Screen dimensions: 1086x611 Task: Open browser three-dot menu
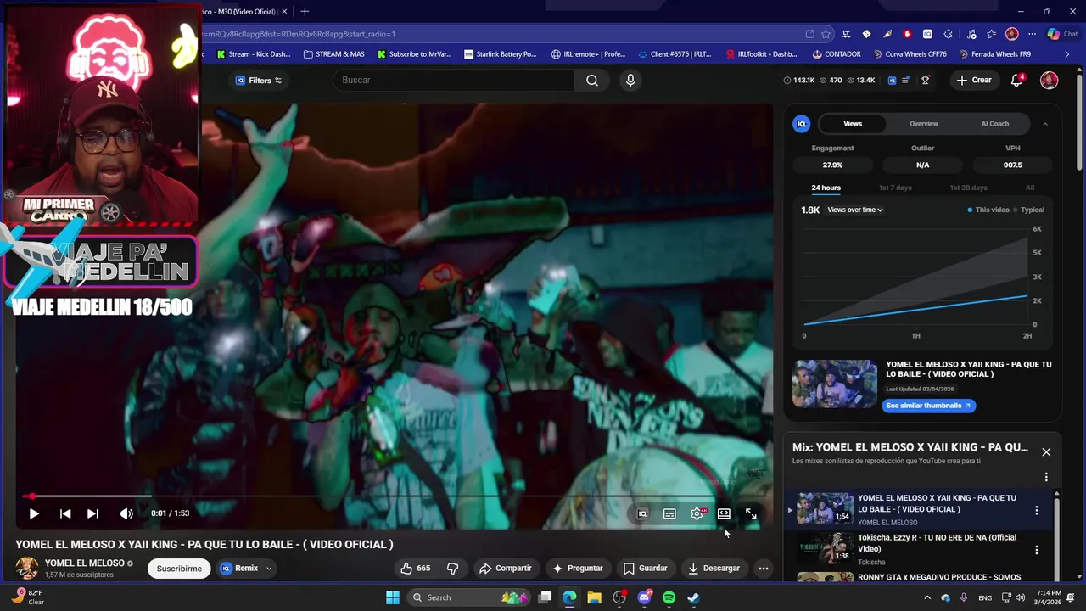pyautogui.click(x=1032, y=34)
